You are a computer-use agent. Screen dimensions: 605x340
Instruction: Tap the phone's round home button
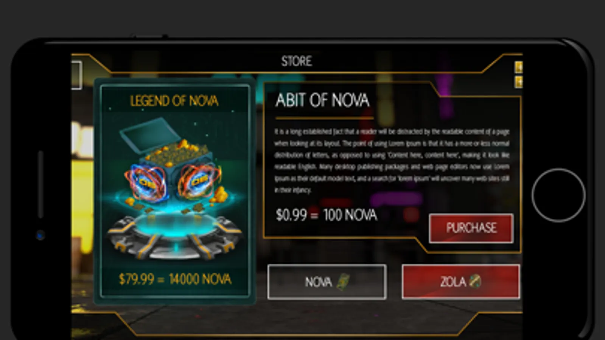558,195
